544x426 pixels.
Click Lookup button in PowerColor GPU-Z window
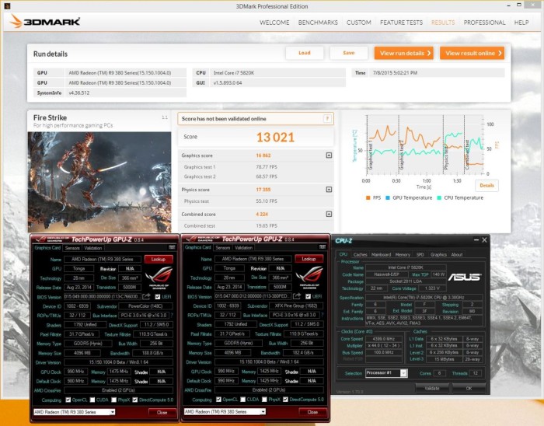coord(159,259)
